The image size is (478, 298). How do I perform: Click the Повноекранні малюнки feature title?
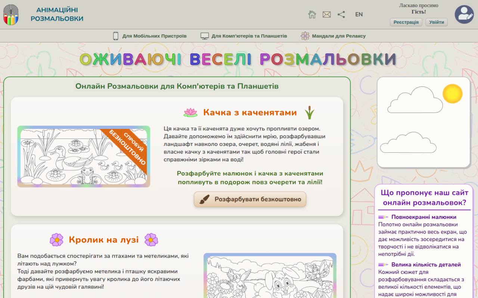(x=424, y=217)
